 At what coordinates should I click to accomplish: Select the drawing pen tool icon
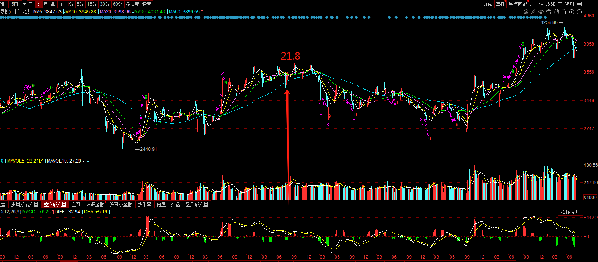coord(533,12)
